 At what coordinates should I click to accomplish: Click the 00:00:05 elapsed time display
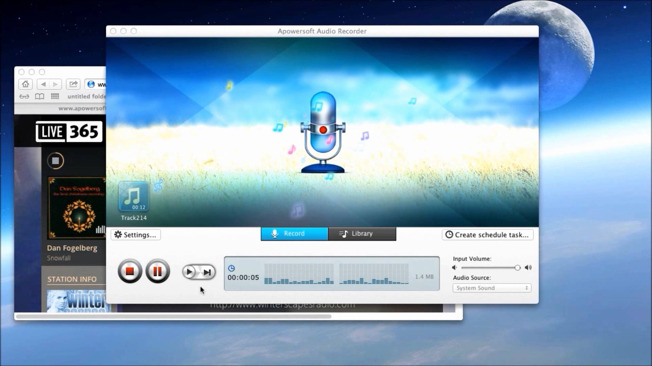[243, 278]
